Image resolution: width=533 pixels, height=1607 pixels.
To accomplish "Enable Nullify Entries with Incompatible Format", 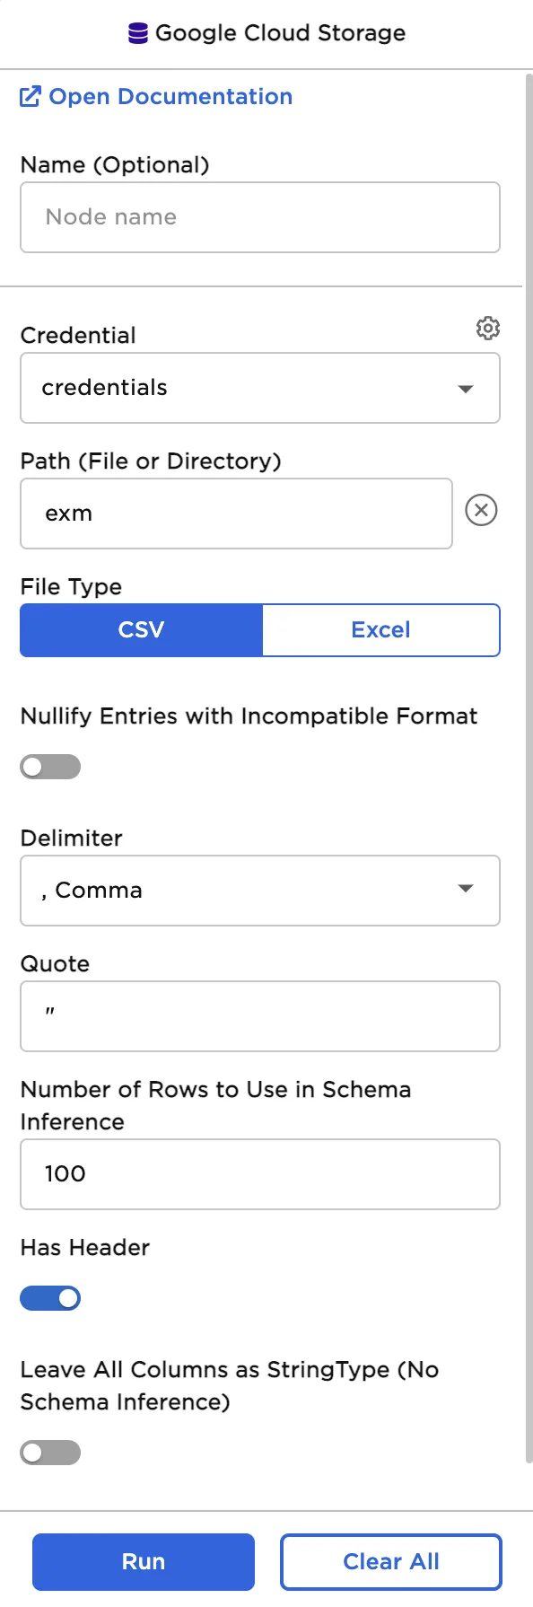I will click(50, 766).
